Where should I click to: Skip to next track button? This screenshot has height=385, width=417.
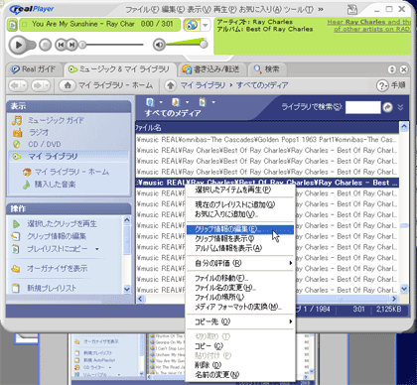pos(71,45)
